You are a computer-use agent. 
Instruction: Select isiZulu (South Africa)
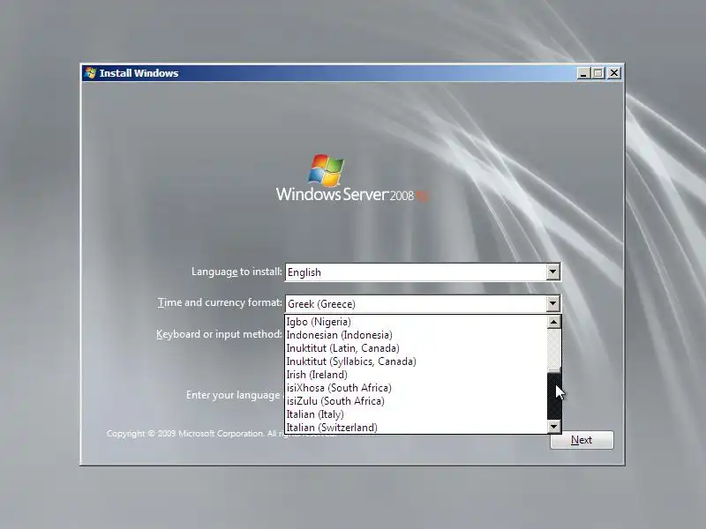[x=416, y=401]
